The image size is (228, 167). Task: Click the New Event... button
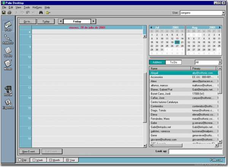(x=29, y=151)
